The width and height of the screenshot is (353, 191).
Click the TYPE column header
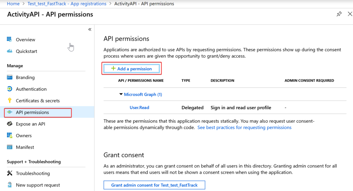point(186,80)
